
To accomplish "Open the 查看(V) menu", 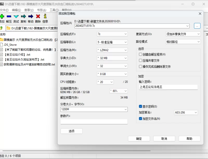I will (x=29, y=10).
